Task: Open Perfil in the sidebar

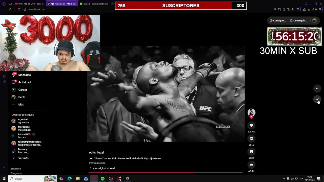Action: [22, 97]
